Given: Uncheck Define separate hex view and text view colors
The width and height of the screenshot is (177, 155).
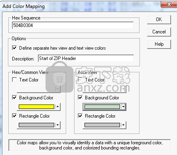Looking at the screenshot, I should (x=14, y=48).
